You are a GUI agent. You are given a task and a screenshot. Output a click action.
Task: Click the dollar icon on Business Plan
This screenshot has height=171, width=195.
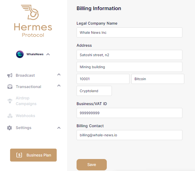(19, 155)
